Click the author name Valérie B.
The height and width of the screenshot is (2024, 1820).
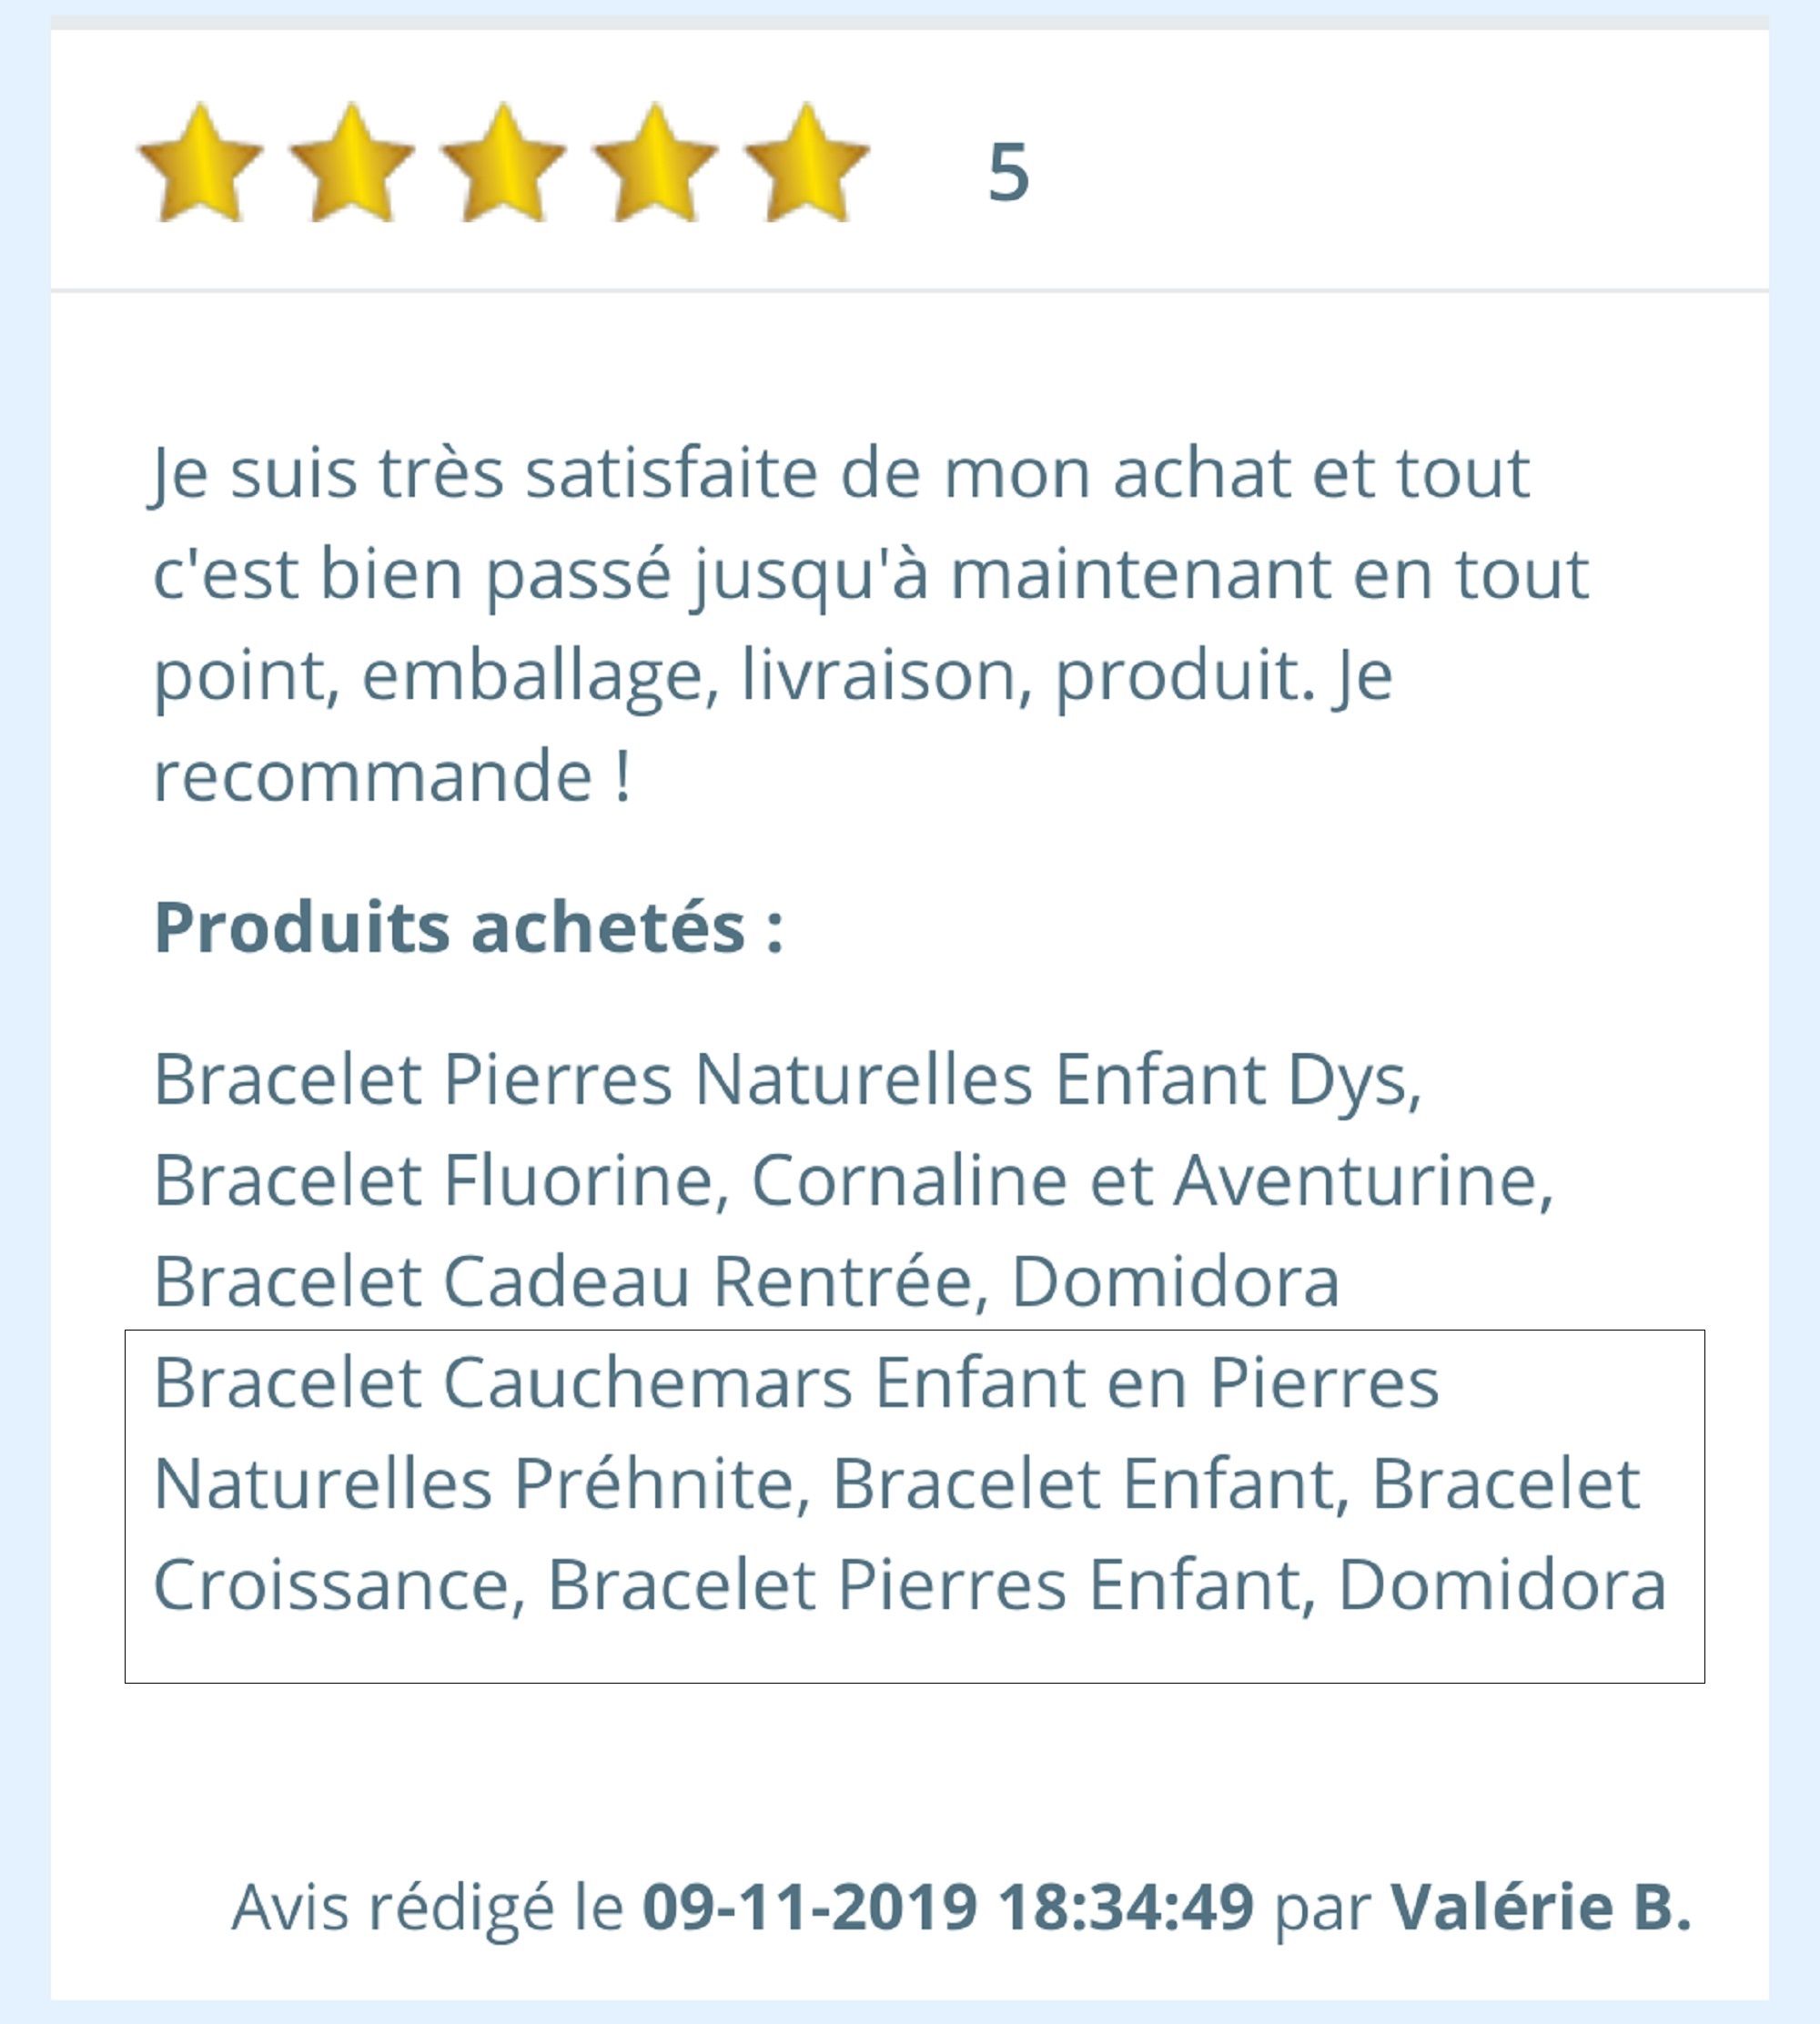coord(1540,1906)
